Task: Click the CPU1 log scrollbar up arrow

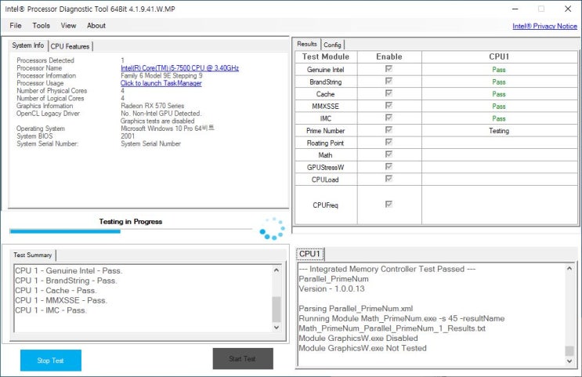Action: point(569,268)
